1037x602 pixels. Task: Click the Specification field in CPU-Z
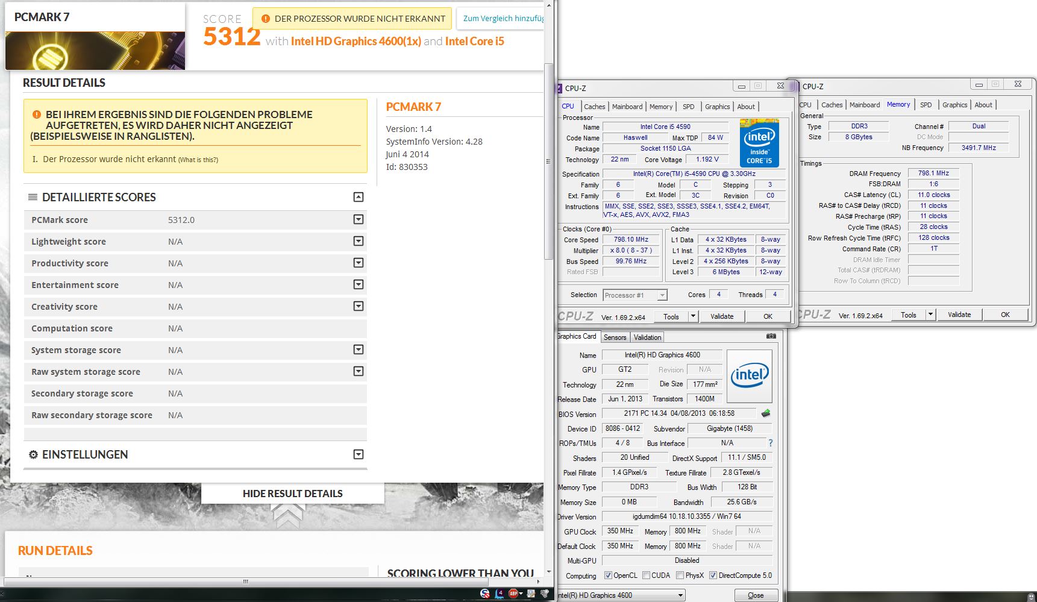693,174
